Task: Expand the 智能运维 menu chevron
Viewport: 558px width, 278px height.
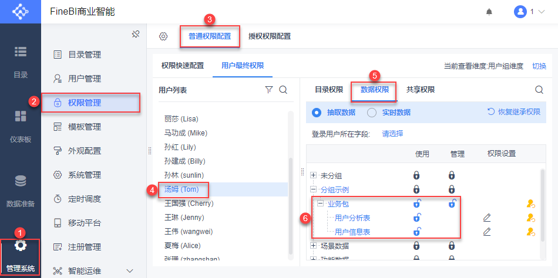Action: click(130, 270)
